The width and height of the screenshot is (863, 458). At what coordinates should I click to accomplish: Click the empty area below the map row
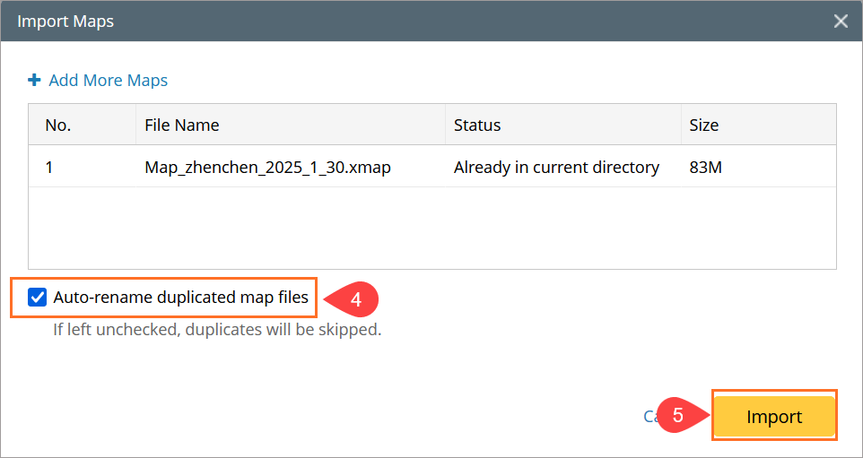click(x=431, y=229)
